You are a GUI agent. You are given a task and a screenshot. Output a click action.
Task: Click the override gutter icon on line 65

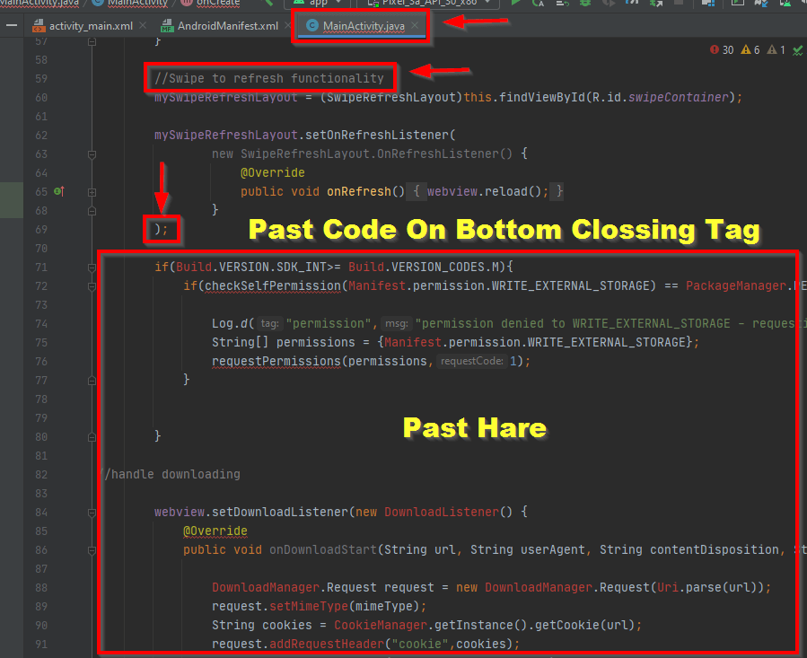(59, 191)
